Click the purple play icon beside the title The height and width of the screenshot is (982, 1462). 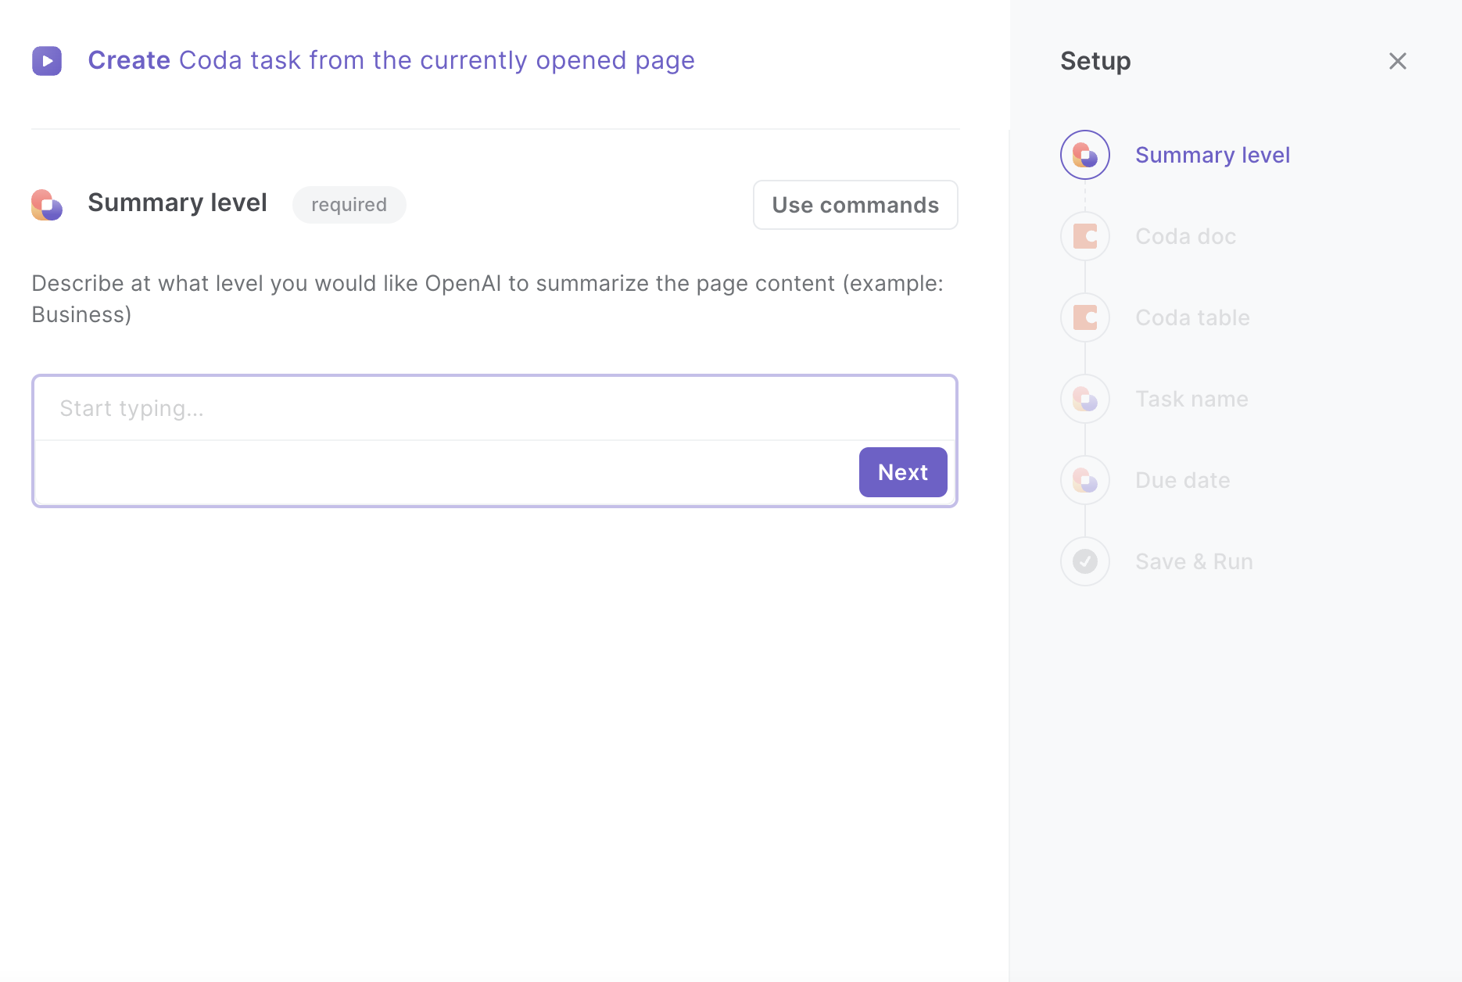[47, 61]
